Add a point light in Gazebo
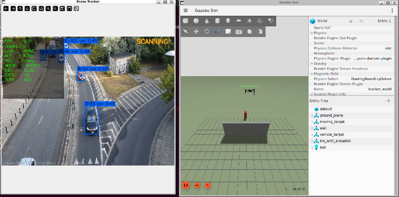Viewport: 399px width, 197px height. [x=249, y=21]
